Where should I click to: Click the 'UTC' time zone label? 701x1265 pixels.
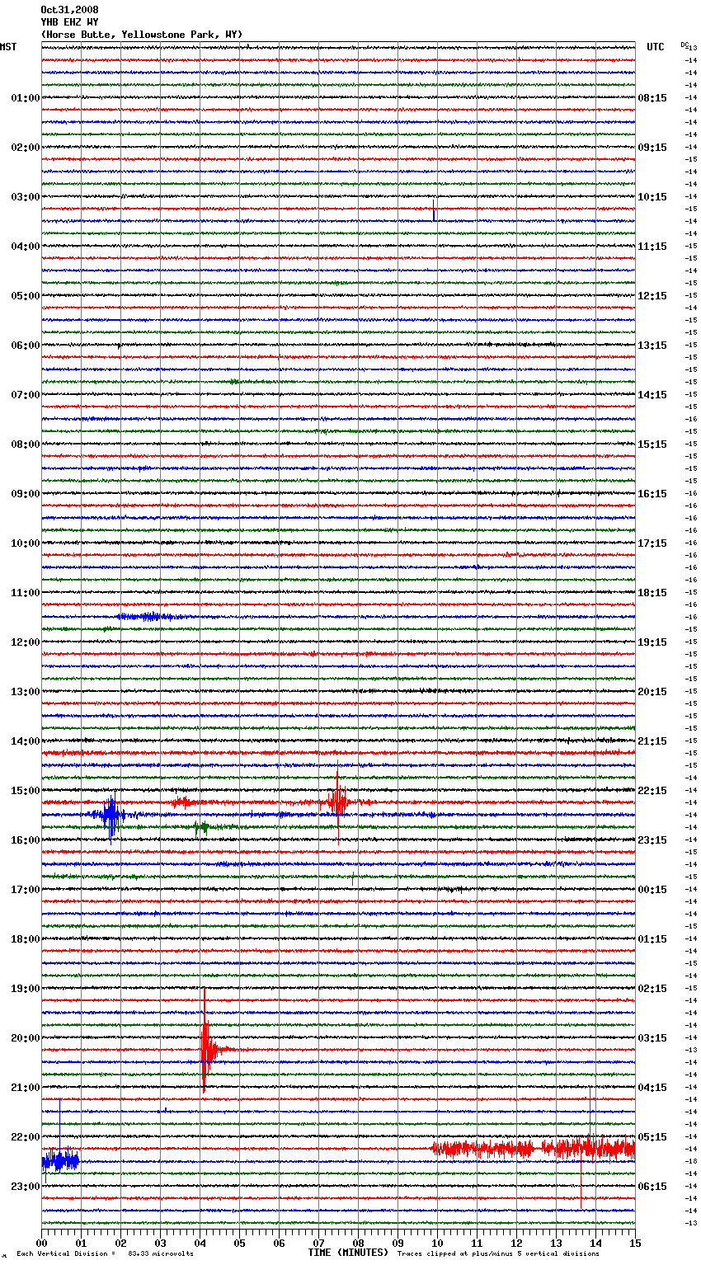[x=656, y=47]
